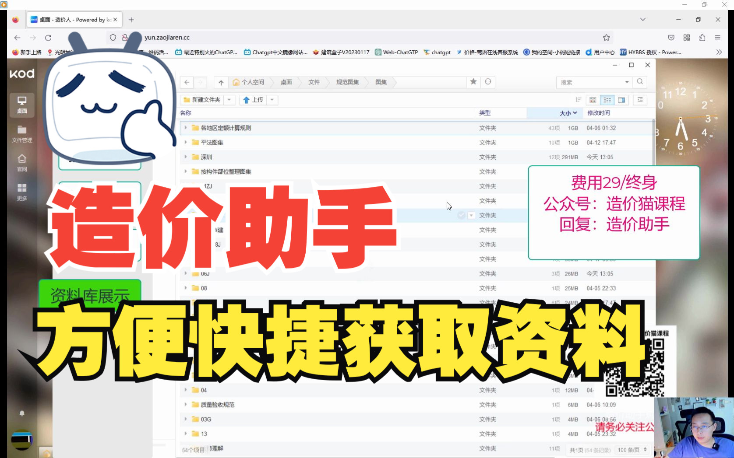The image size is (734, 458).
Task: Open the search options dropdown arrow
Action: click(627, 82)
